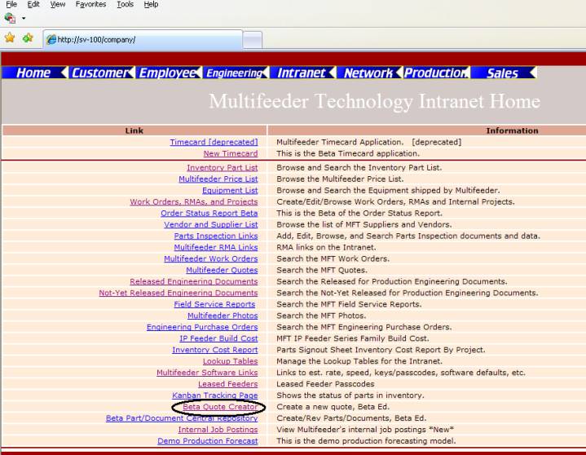Open the View menu in menu bar

point(58,5)
